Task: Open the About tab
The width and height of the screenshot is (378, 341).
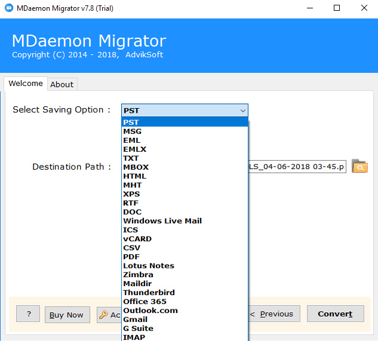Action: pyautogui.click(x=62, y=84)
